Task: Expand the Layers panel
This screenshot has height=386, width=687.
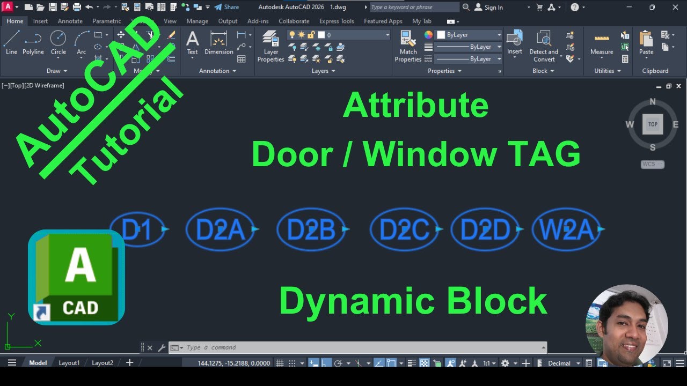Action: [324, 71]
